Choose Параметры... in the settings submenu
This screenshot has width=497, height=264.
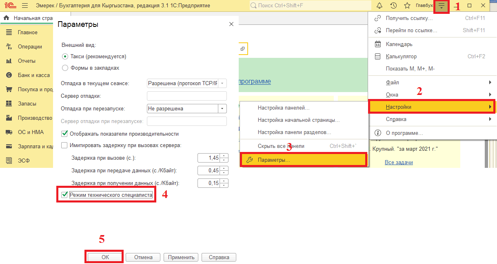click(x=274, y=160)
